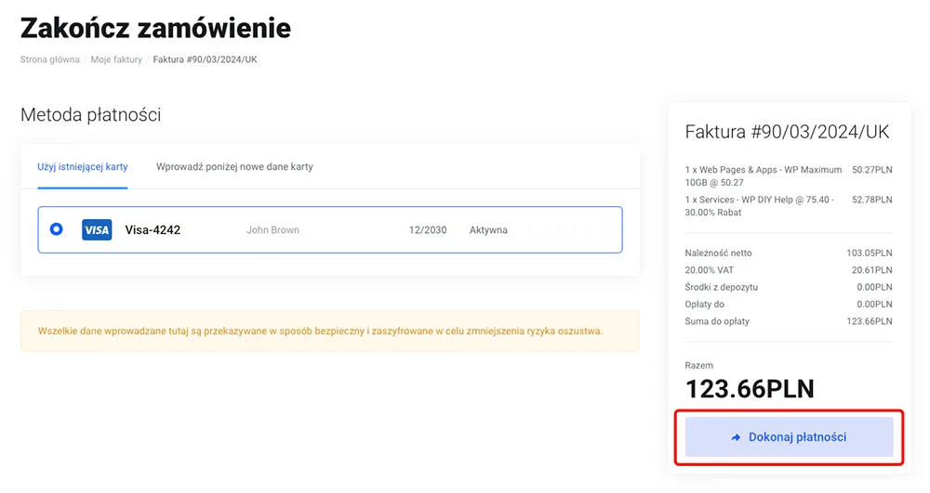Click the VISA card logo icon
The width and height of the screenshot is (930, 493).
97,229
